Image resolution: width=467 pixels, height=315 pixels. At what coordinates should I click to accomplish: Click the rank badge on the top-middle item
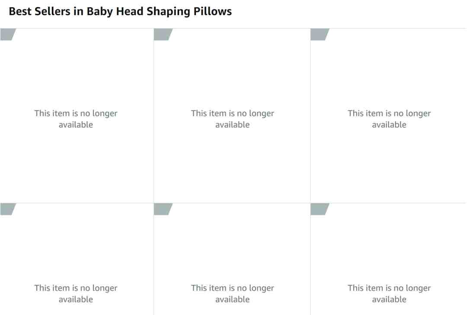coord(163,34)
